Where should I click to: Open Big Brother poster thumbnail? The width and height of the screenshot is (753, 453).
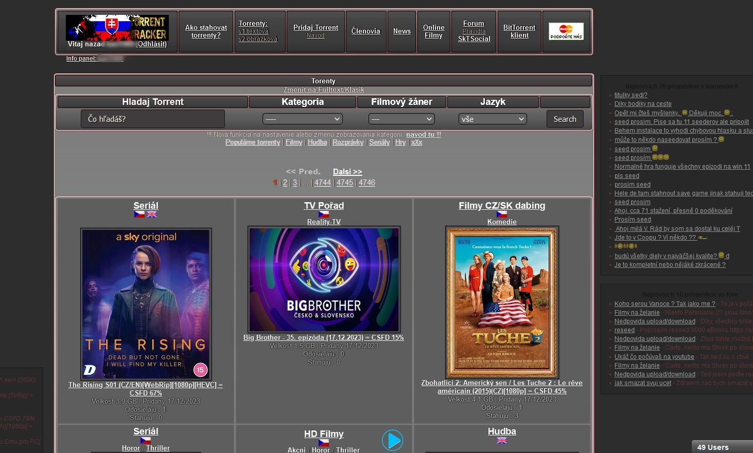click(x=324, y=279)
